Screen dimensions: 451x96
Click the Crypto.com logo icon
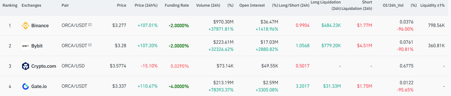[26, 66]
